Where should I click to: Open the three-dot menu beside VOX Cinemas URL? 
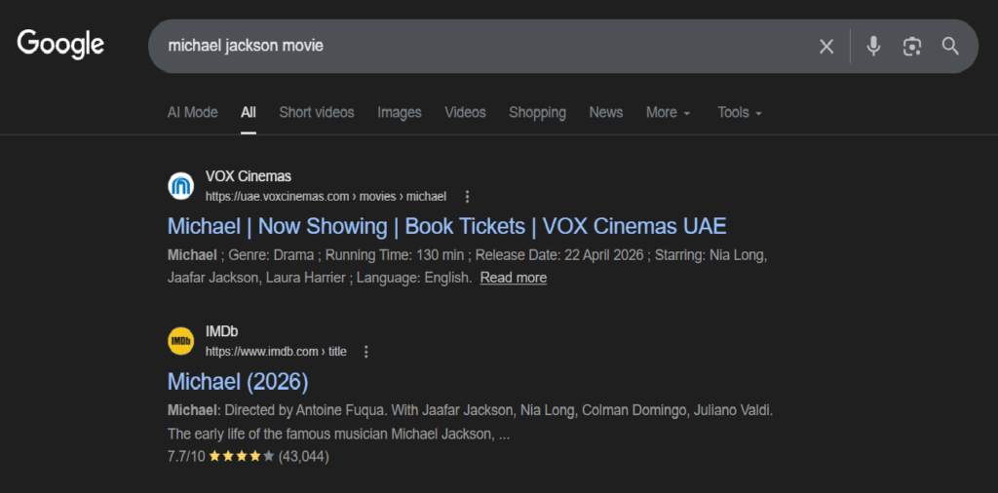pos(467,197)
